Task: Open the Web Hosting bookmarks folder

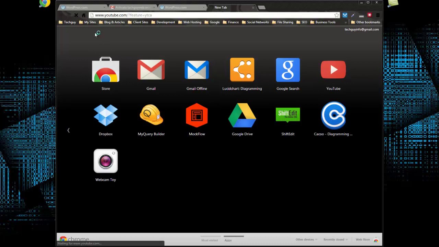Action: point(190,22)
